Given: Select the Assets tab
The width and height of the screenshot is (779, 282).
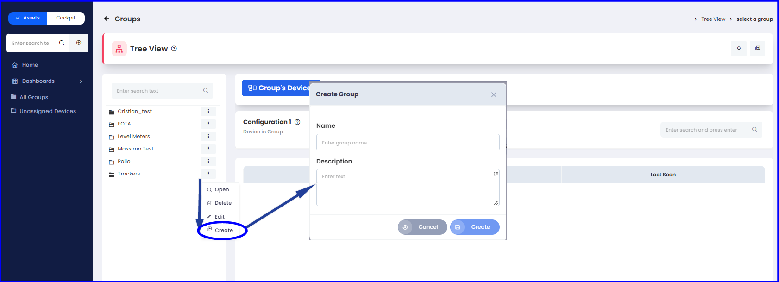Looking at the screenshot, I should tap(28, 18).
